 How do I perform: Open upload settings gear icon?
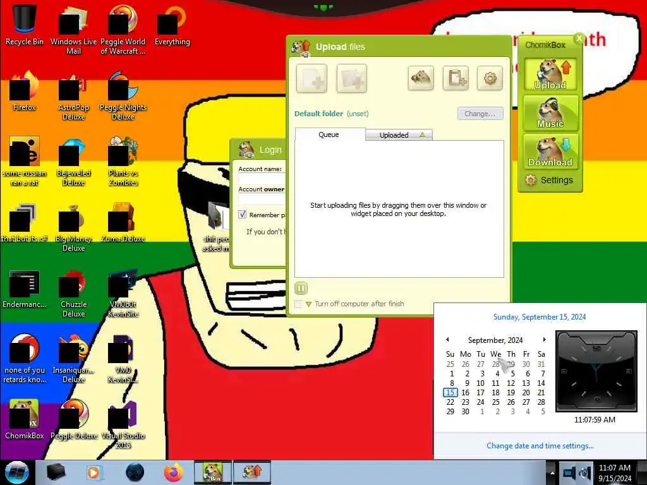(490, 78)
